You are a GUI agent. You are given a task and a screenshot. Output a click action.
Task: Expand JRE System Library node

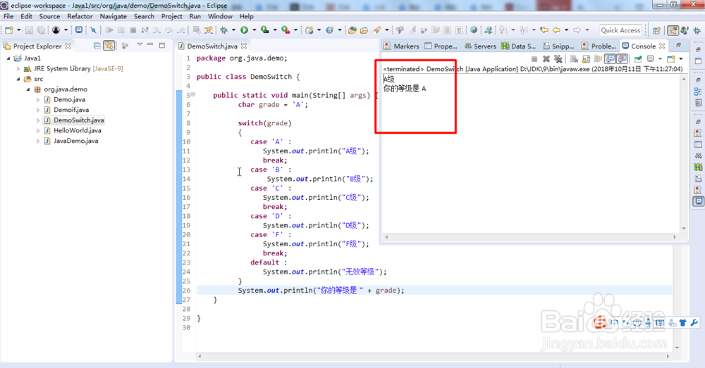click(x=18, y=69)
